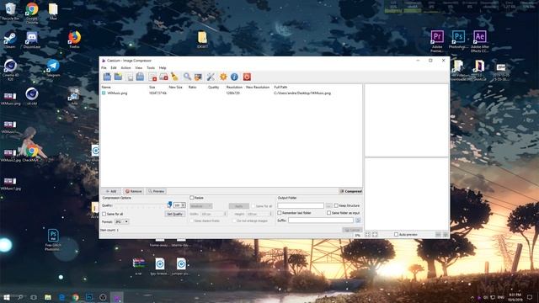The width and height of the screenshot is (539, 303).
Task: Open the Tools menu
Action: click(x=151, y=68)
